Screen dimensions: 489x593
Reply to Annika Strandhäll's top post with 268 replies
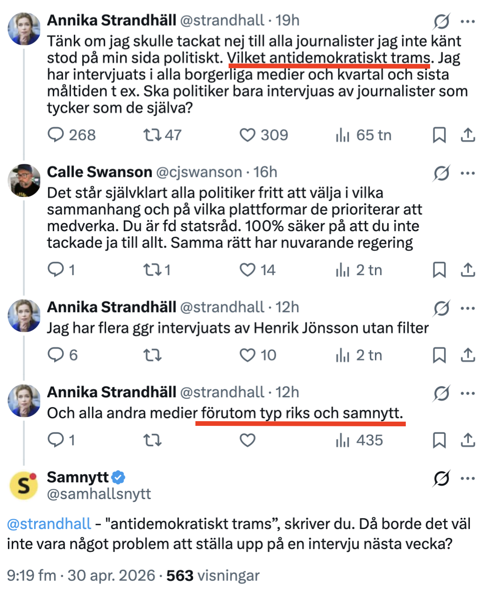pyautogui.click(x=56, y=135)
